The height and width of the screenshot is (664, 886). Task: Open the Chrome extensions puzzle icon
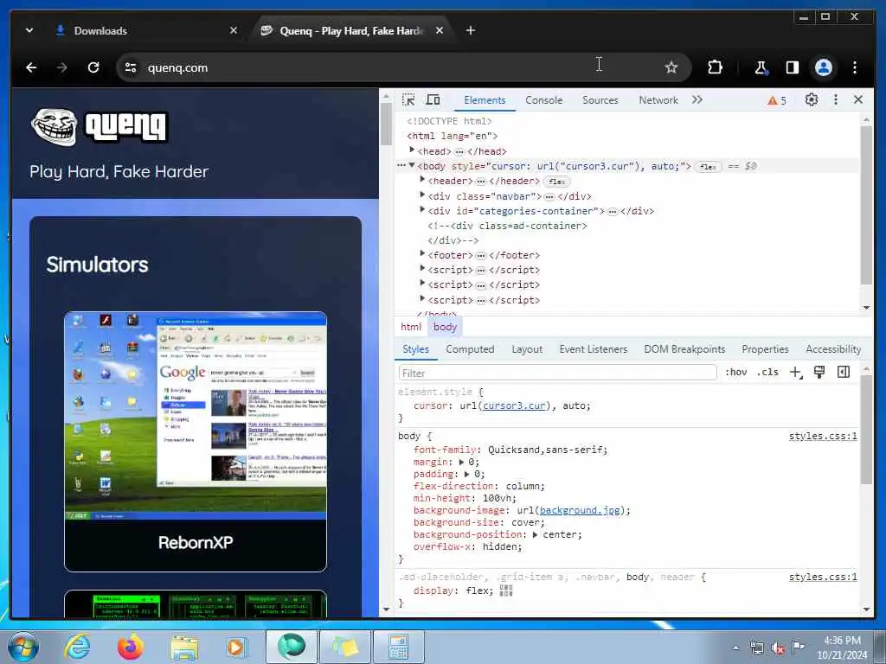point(715,67)
